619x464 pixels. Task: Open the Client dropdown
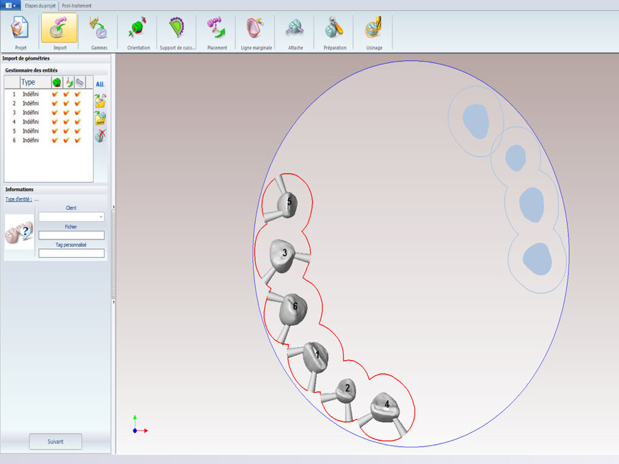(x=100, y=216)
